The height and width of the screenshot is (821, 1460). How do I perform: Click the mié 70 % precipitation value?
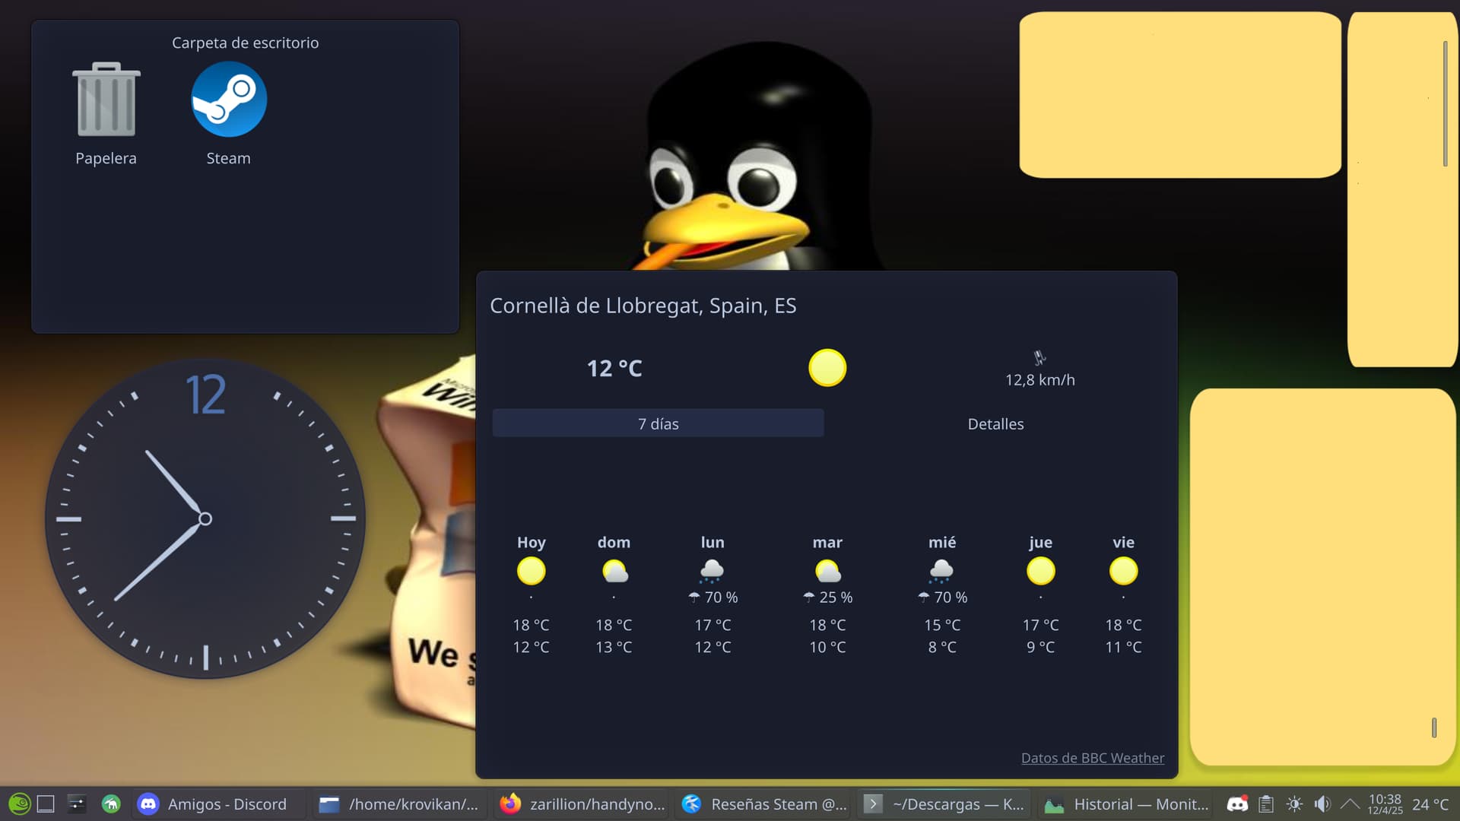942,598
